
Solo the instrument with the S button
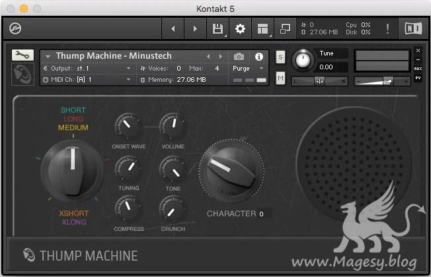coord(280,57)
